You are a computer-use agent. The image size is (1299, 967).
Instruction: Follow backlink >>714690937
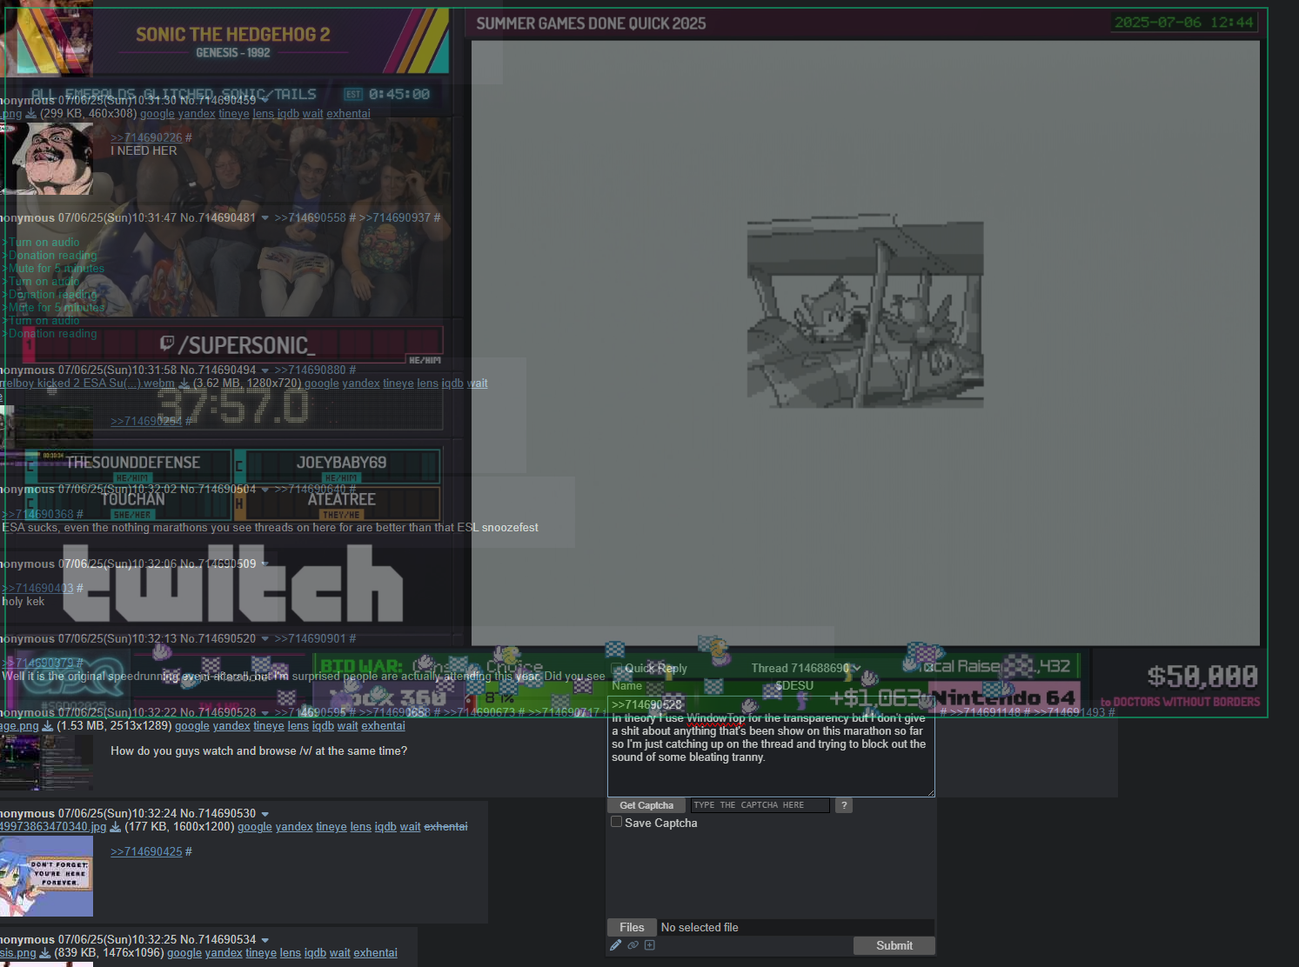(x=394, y=217)
